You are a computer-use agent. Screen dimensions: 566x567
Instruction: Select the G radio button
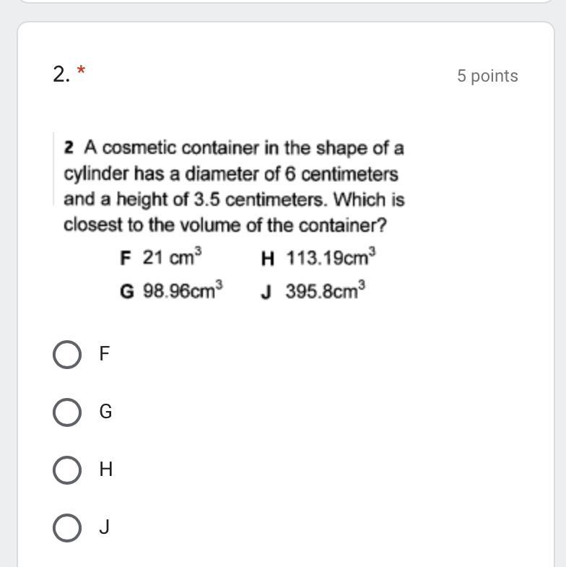(67, 412)
